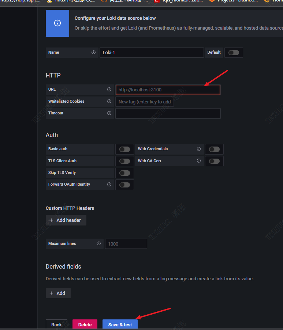The width and height of the screenshot is (283, 330).
Task: Focus the Name input containing Loki-1
Action: point(152,53)
